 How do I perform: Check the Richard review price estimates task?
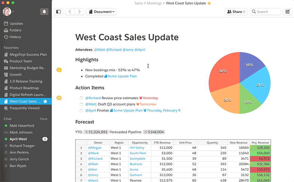[x=81, y=98]
